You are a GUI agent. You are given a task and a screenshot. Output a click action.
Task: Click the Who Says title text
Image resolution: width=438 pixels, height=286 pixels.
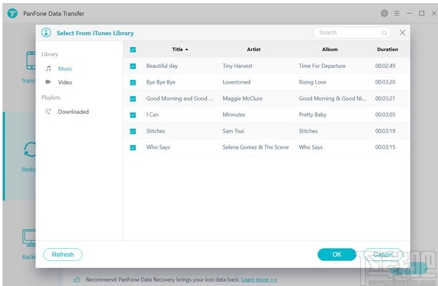pos(158,147)
